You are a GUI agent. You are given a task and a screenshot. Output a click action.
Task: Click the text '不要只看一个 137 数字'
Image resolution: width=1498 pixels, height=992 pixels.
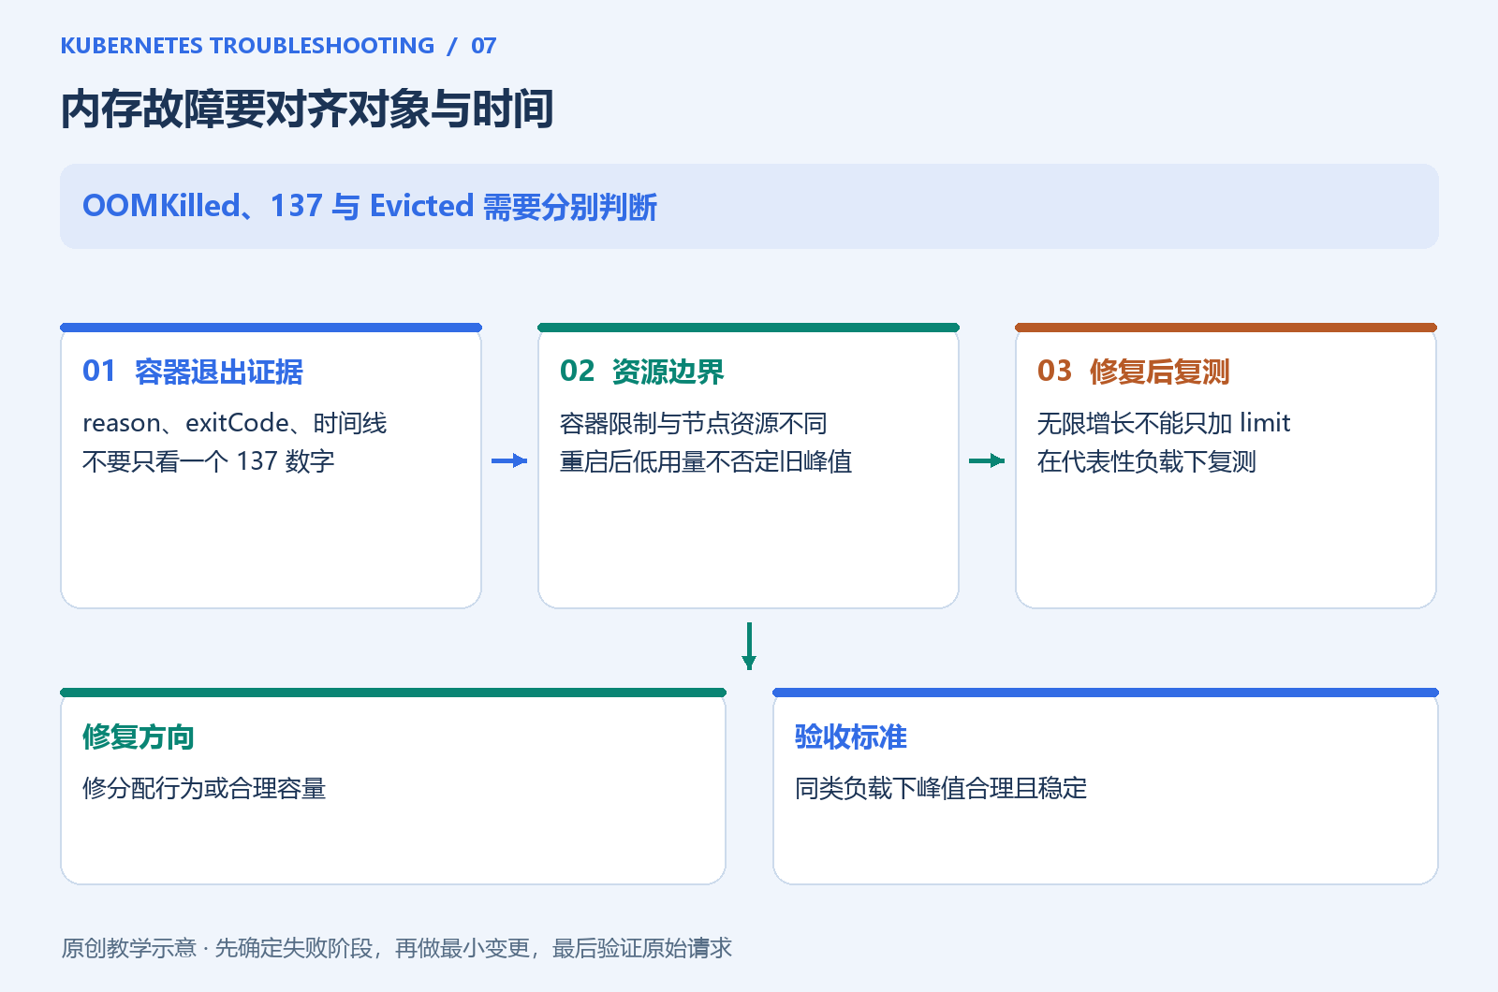209,461
